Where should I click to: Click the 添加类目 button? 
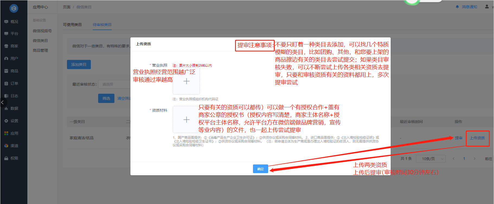[x=79, y=64]
